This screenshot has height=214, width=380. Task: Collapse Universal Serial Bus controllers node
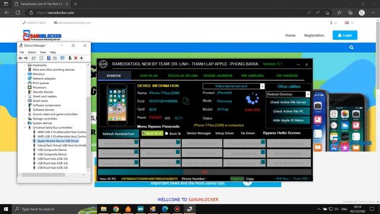tap(25, 128)
